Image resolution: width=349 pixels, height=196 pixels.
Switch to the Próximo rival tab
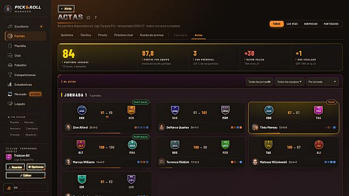[123, 35]
